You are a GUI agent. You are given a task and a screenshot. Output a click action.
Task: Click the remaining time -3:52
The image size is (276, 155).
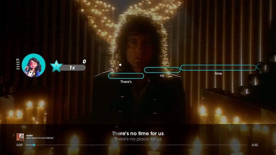coord(254,145)
